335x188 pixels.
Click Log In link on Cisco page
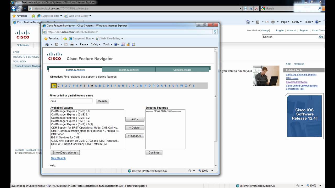tap(280, 31)
